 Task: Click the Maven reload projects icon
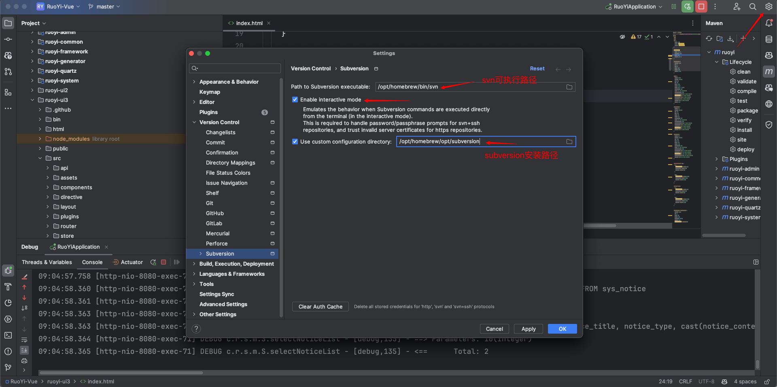[x=709, y=38]
